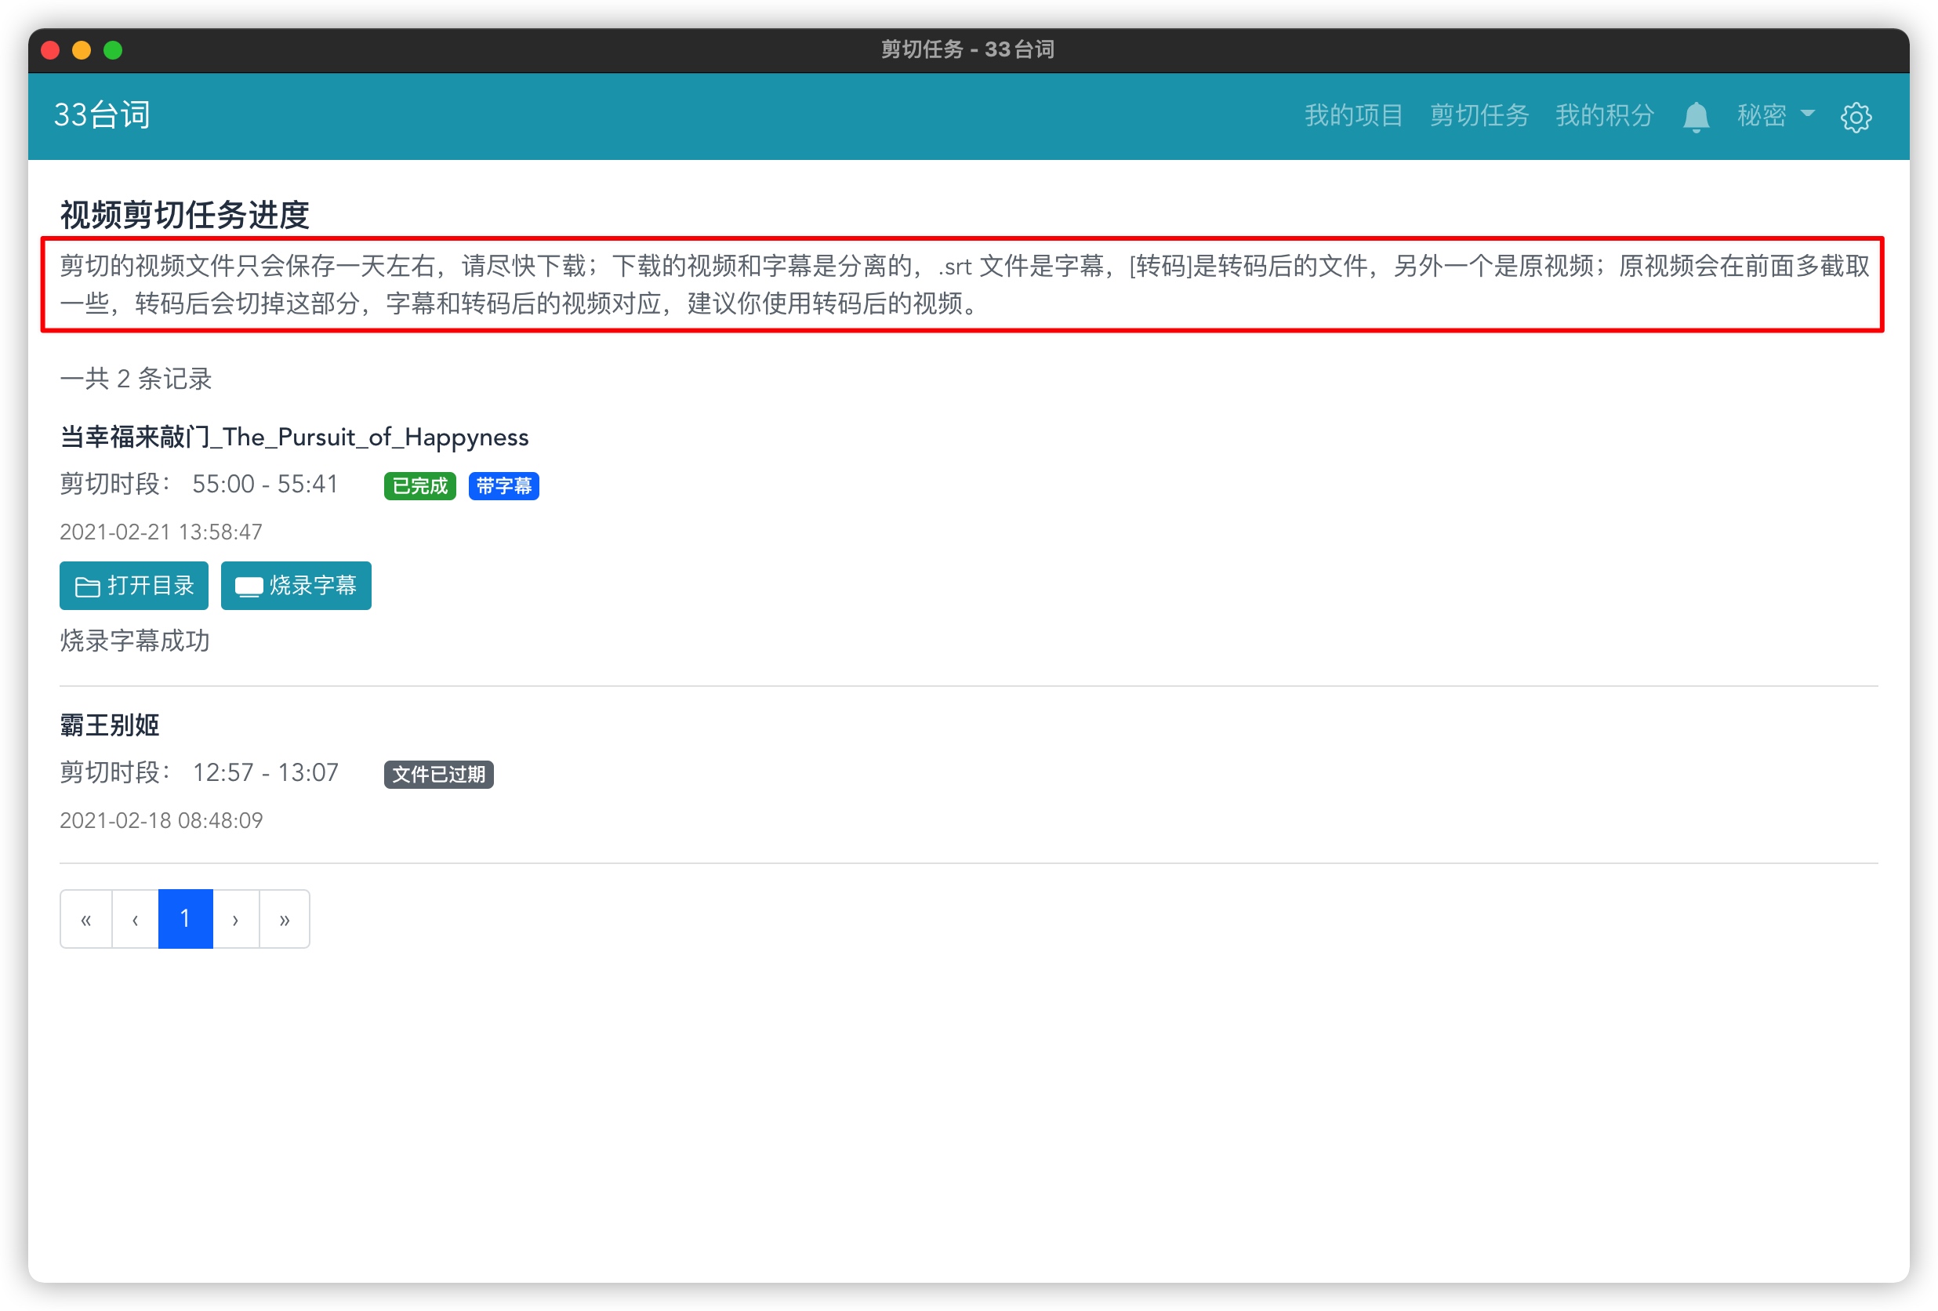The image size is (1938, 1311).
Task: Click the 文件已过期 badge
Action: (x=438, y=775)
